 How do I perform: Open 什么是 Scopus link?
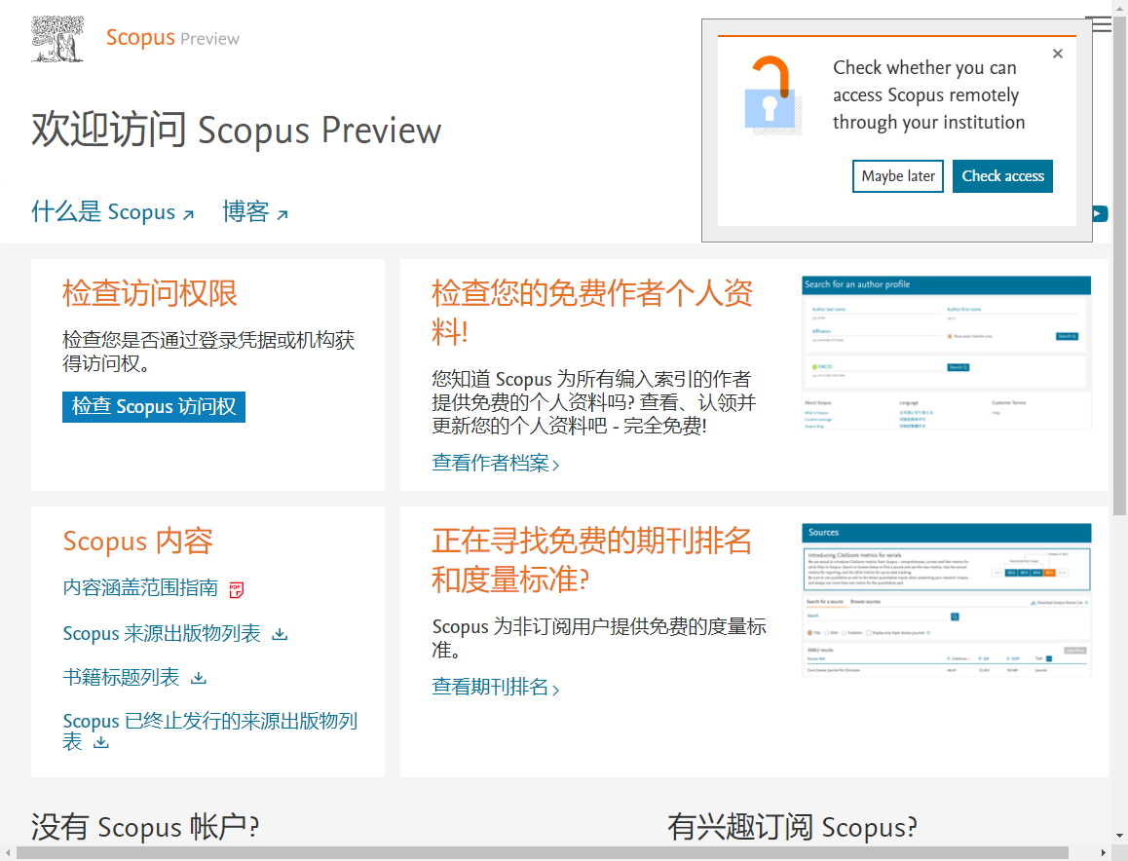coord(112,212)
